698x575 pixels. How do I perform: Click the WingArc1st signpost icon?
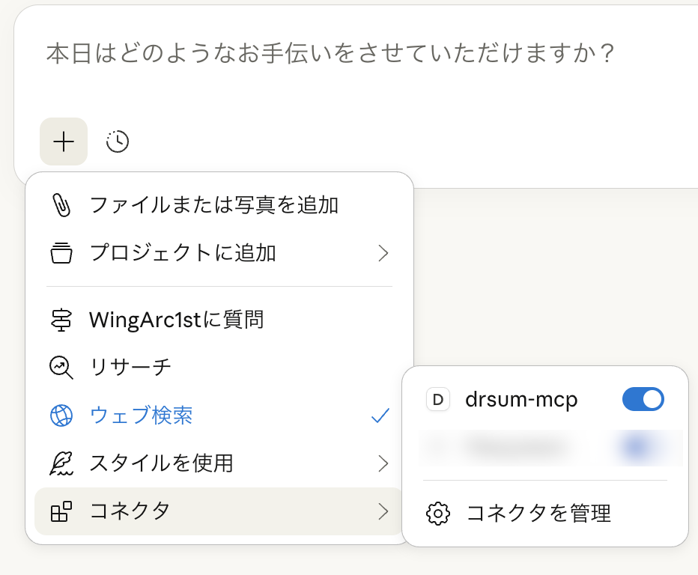click(61, 320)
